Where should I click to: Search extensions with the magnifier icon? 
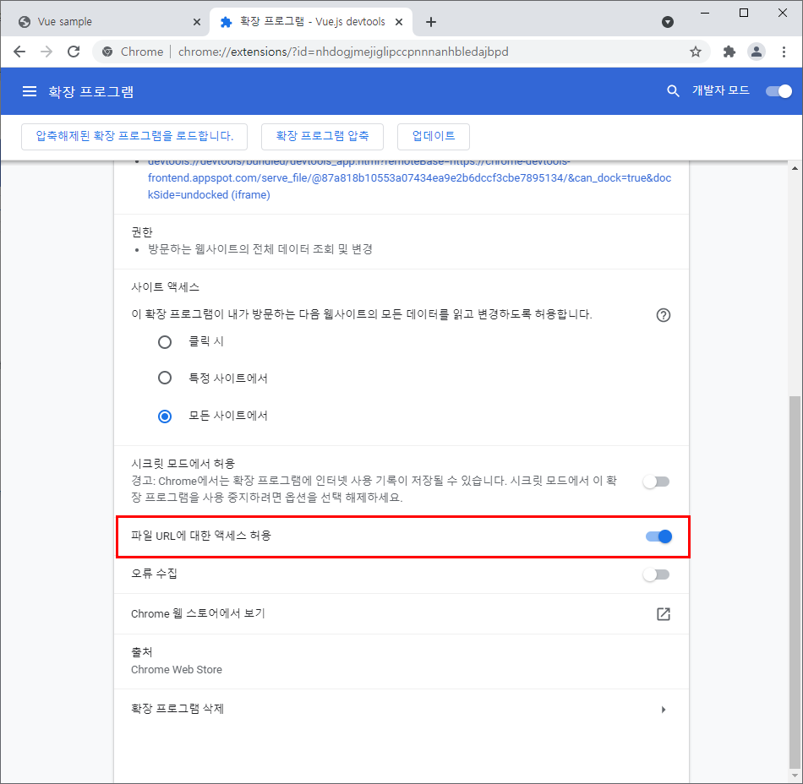coord(673,91)
